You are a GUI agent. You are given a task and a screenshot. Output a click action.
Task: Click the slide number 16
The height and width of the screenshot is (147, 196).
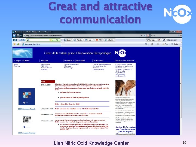[184, 142]
